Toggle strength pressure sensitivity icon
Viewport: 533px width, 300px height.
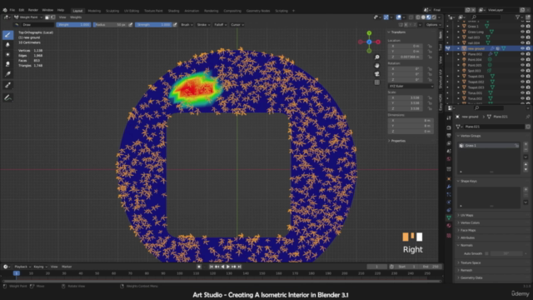coord(175,25)
